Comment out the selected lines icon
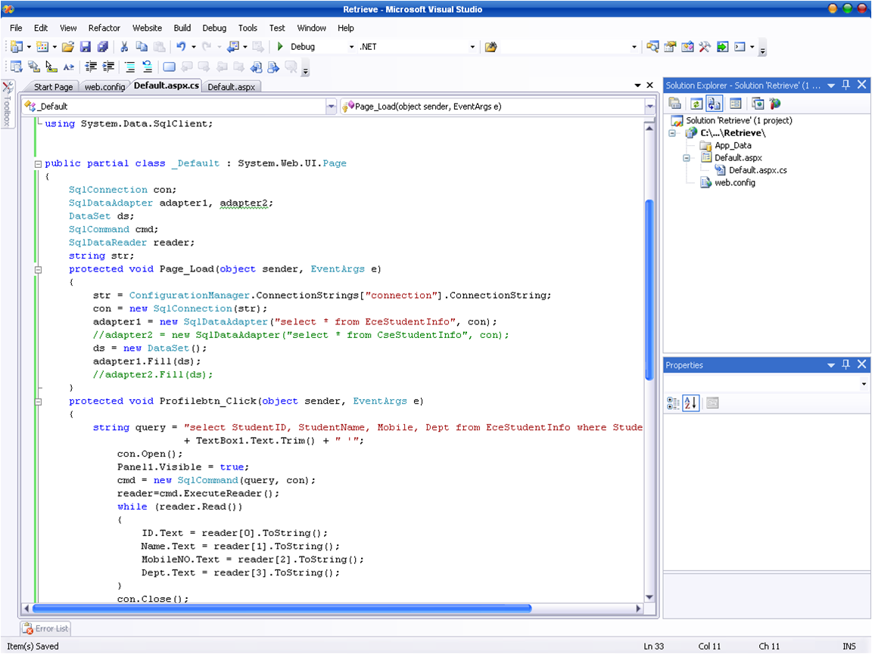Screen dimensions: 872x654 pyautogui.click(x=130, y=67)
